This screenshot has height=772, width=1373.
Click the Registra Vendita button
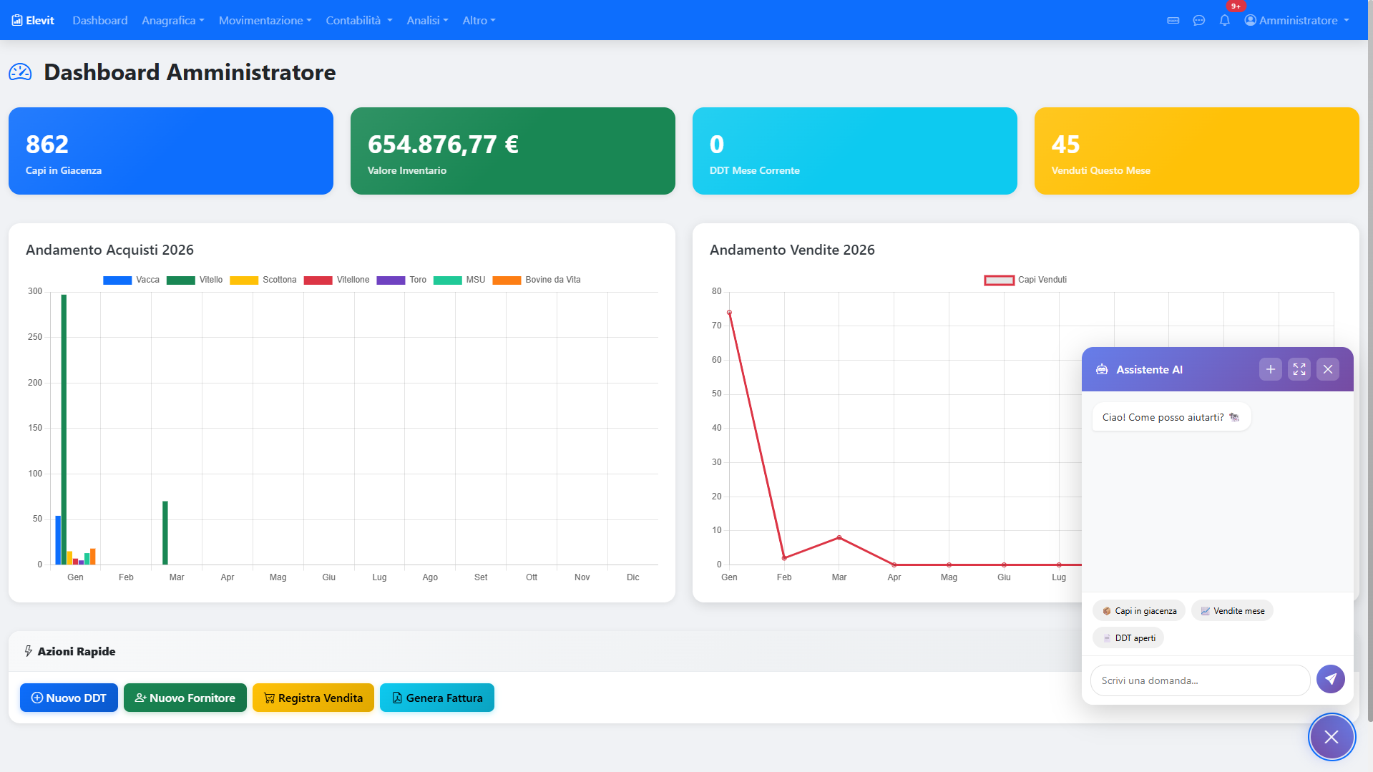[313, 698]
